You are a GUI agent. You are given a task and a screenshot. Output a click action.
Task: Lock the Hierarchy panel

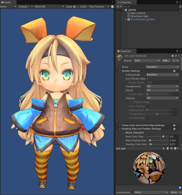coord(177,2)
